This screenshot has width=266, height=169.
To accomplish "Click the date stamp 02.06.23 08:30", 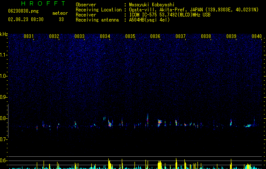I will coord(26,19).
